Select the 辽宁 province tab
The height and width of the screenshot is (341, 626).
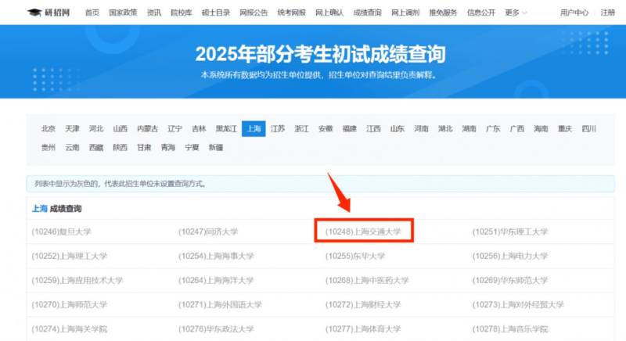(x=174, y=129)
